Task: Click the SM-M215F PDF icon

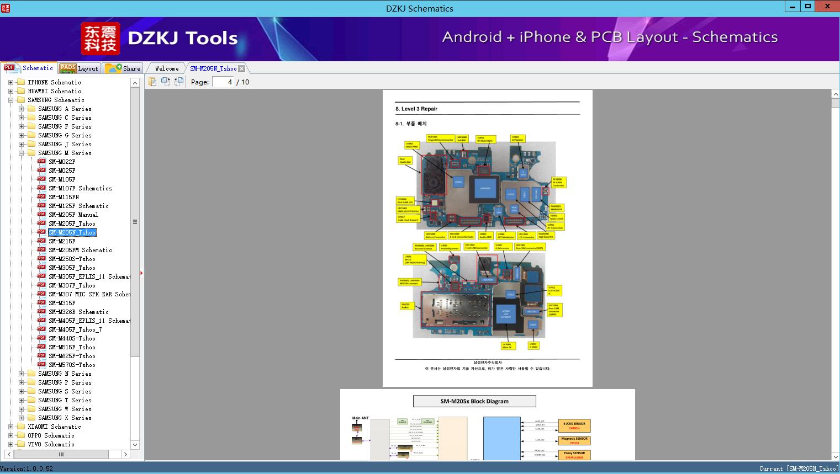Action: pos(41,241)
